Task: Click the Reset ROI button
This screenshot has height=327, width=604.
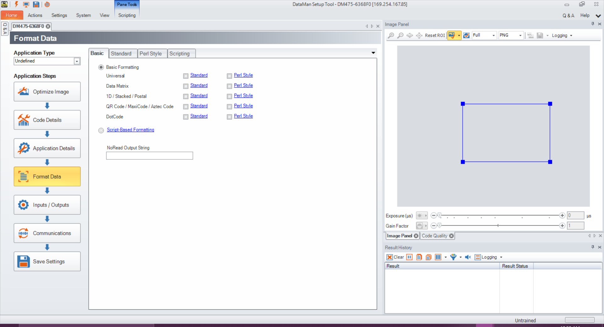Action: [x=434, y=36]
